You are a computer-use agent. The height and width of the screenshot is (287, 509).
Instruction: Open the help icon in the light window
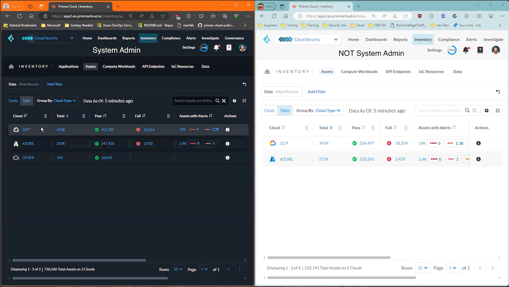point(480,50)
